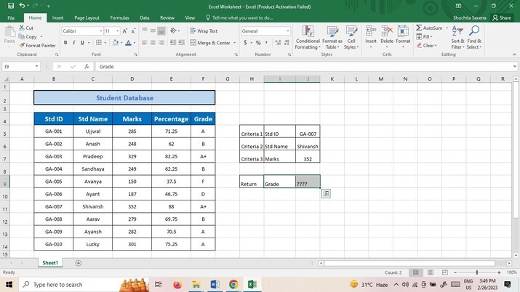The width and height of the screenshot is (520, 292).
Task: Expand the Clear dropdown
Action: click(436, 45)
